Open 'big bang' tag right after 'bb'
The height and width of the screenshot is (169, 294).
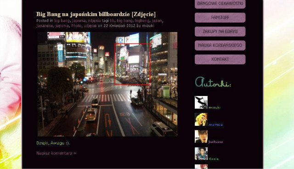(124, 21)
